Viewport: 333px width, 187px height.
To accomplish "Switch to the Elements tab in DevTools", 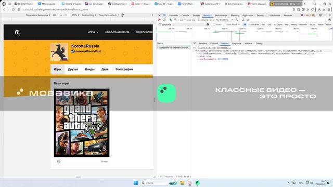I will 173,15.
